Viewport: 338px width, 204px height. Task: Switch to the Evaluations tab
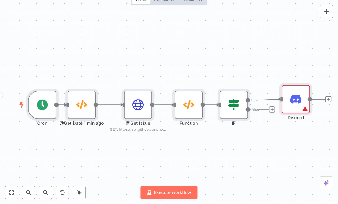pyautogui.click(x=192, y=1)
